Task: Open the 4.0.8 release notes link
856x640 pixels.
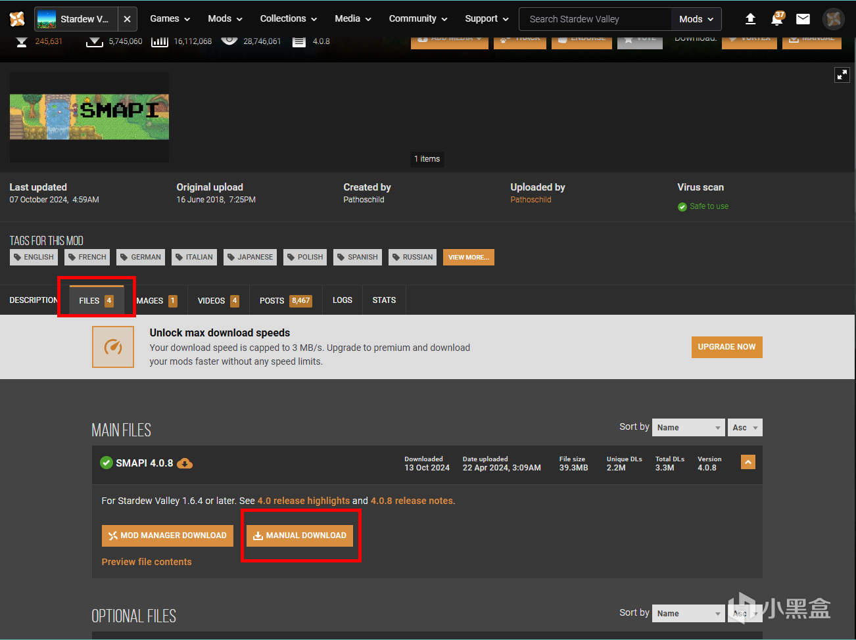Action: (x=412, y=501)
